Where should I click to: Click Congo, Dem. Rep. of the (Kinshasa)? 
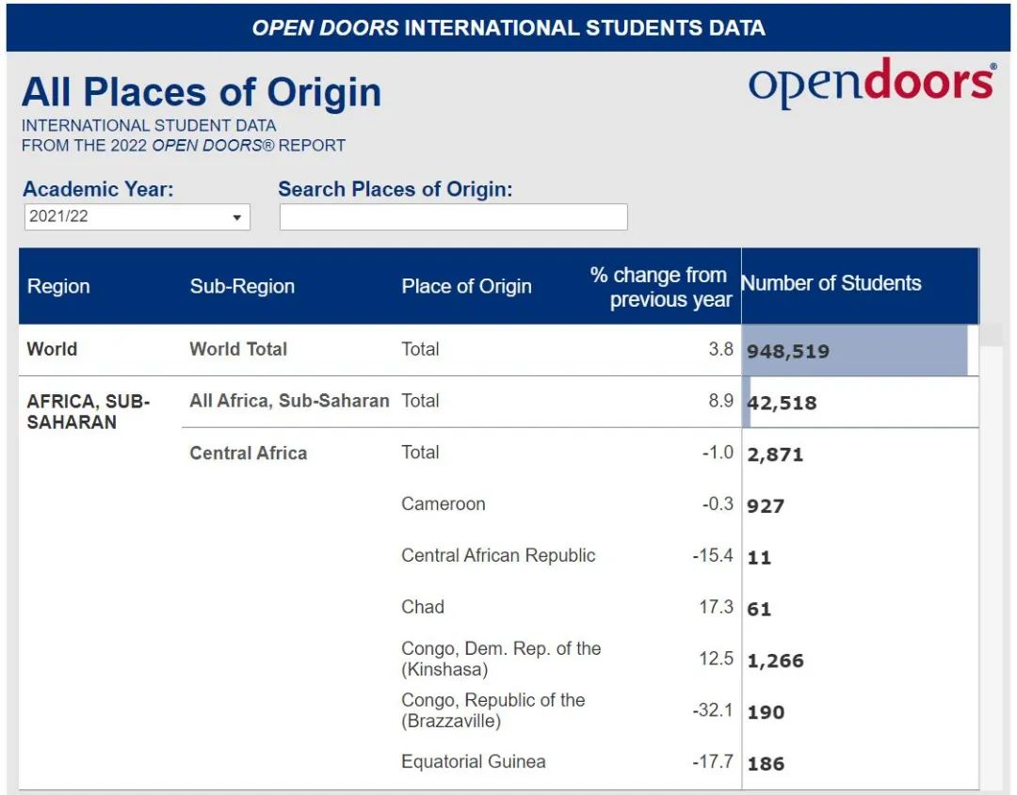(500, 659)
